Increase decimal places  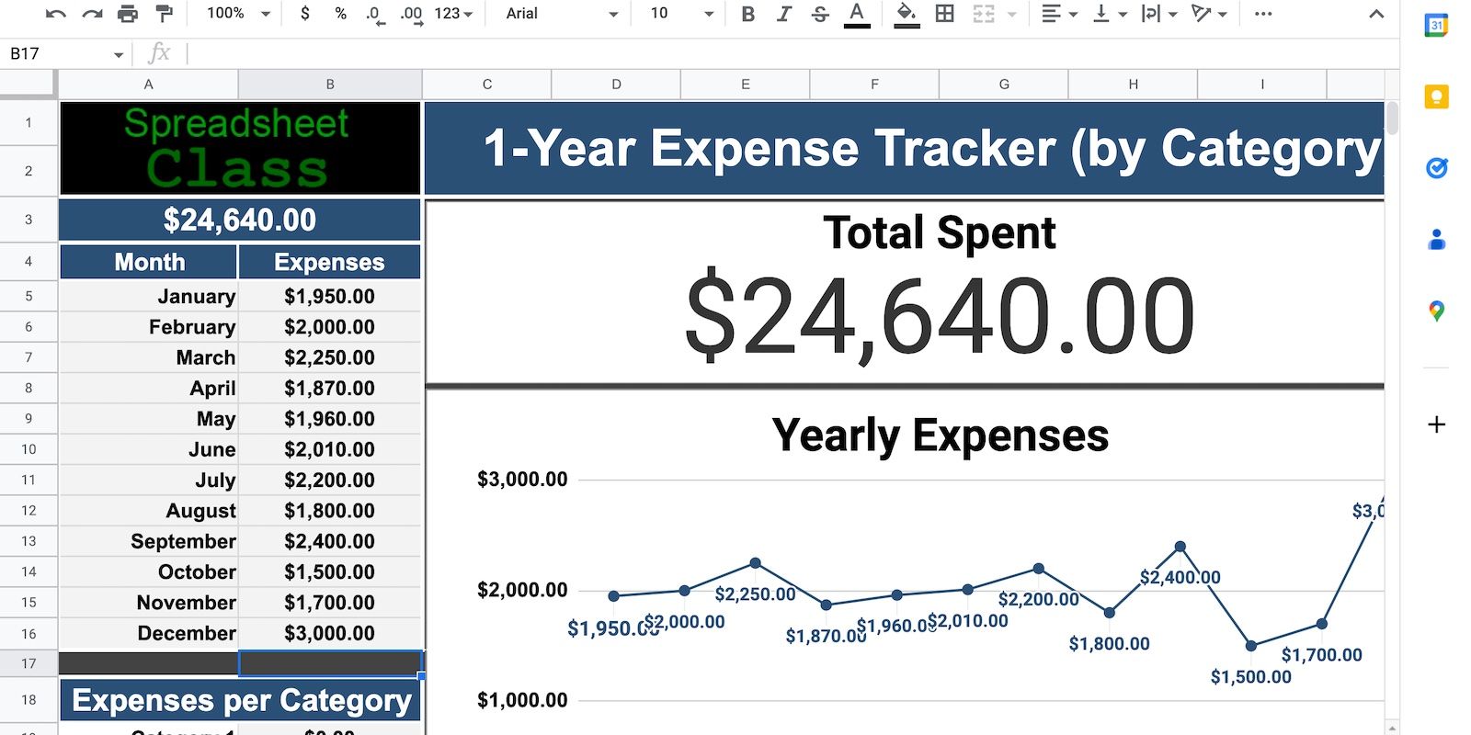(412, 14)
